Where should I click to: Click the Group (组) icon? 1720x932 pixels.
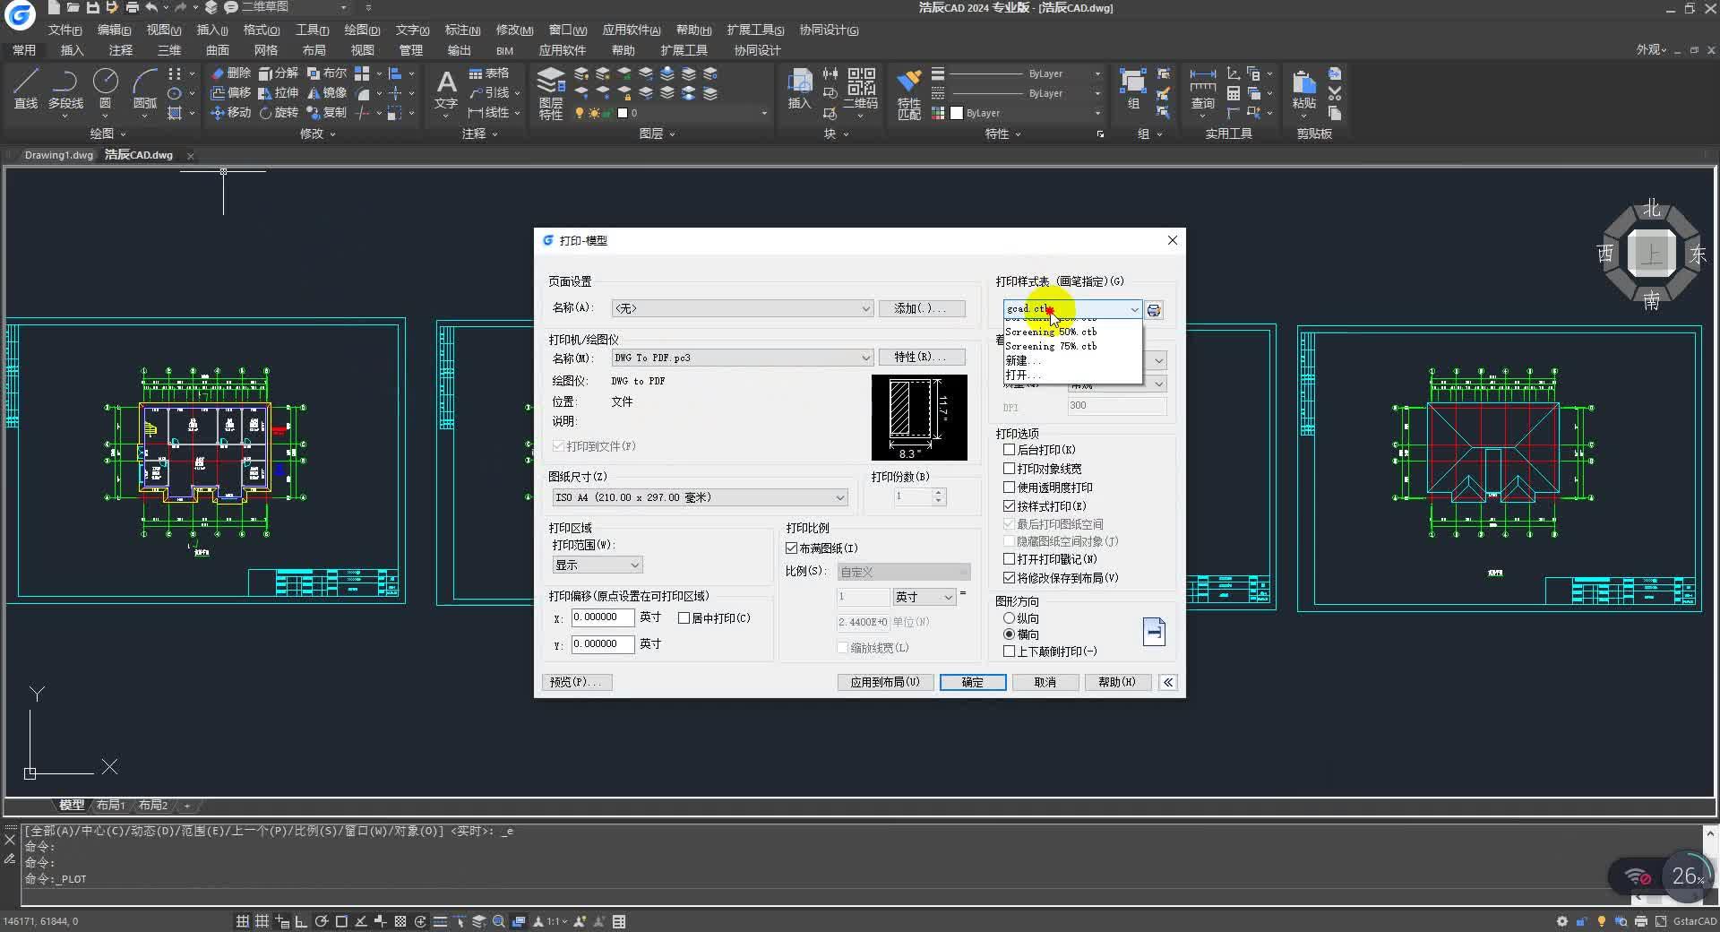pos(1133,90)
